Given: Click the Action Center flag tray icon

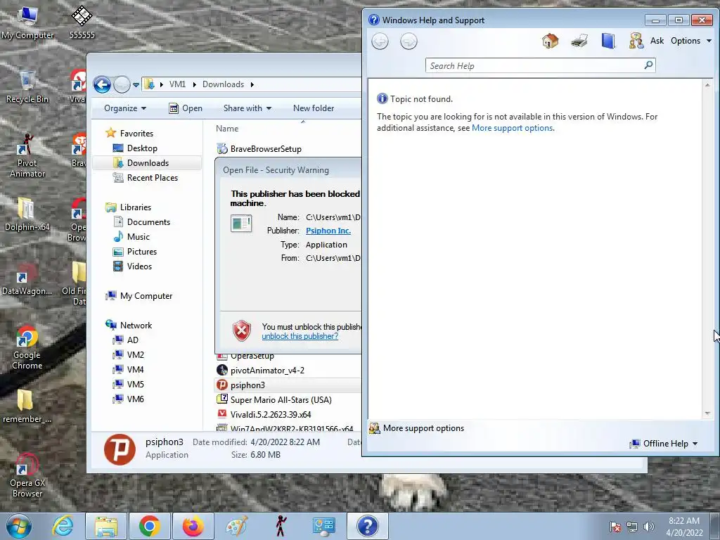Looking at the screenshot, I should click(x=615, y=527).
